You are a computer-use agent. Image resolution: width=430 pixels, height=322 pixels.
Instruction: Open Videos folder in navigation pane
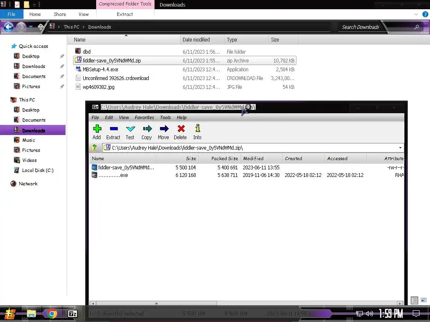pyautogui.click(x=29, y=160)
